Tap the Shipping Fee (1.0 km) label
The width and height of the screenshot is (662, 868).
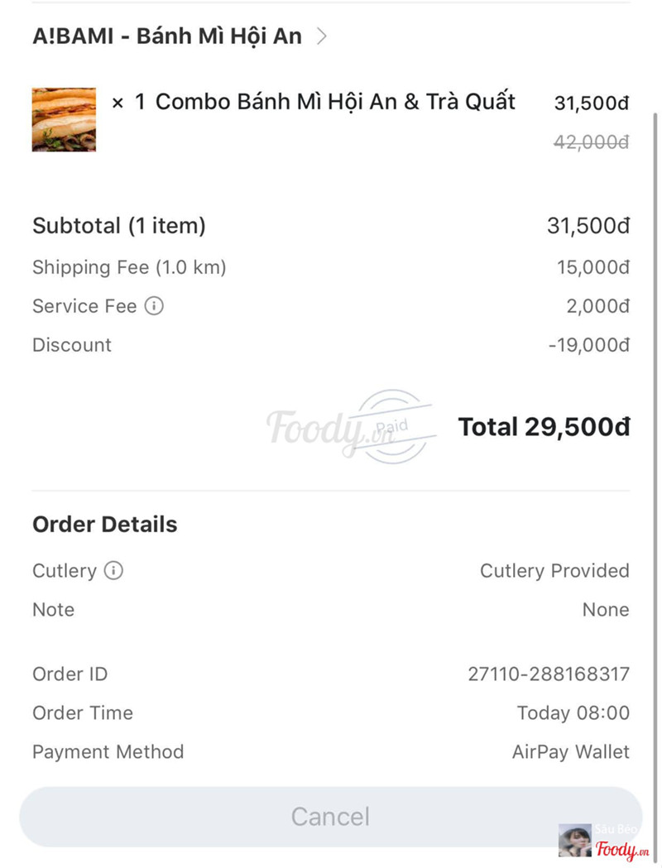(129, 267)
